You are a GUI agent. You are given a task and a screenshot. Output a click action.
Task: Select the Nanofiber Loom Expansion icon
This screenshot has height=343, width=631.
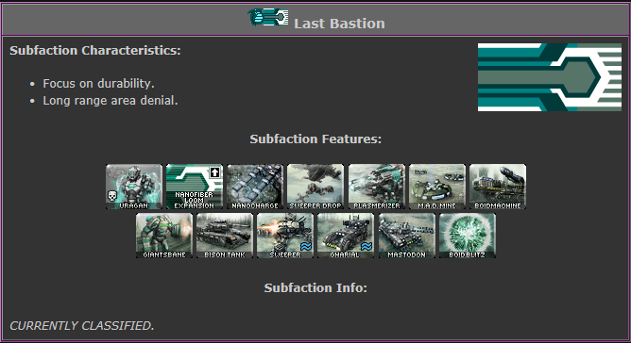click(195, 187)
